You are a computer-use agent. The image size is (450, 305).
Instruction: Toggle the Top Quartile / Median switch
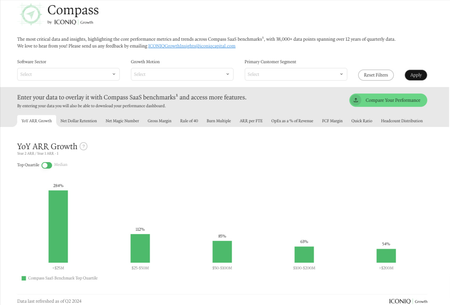47,165
